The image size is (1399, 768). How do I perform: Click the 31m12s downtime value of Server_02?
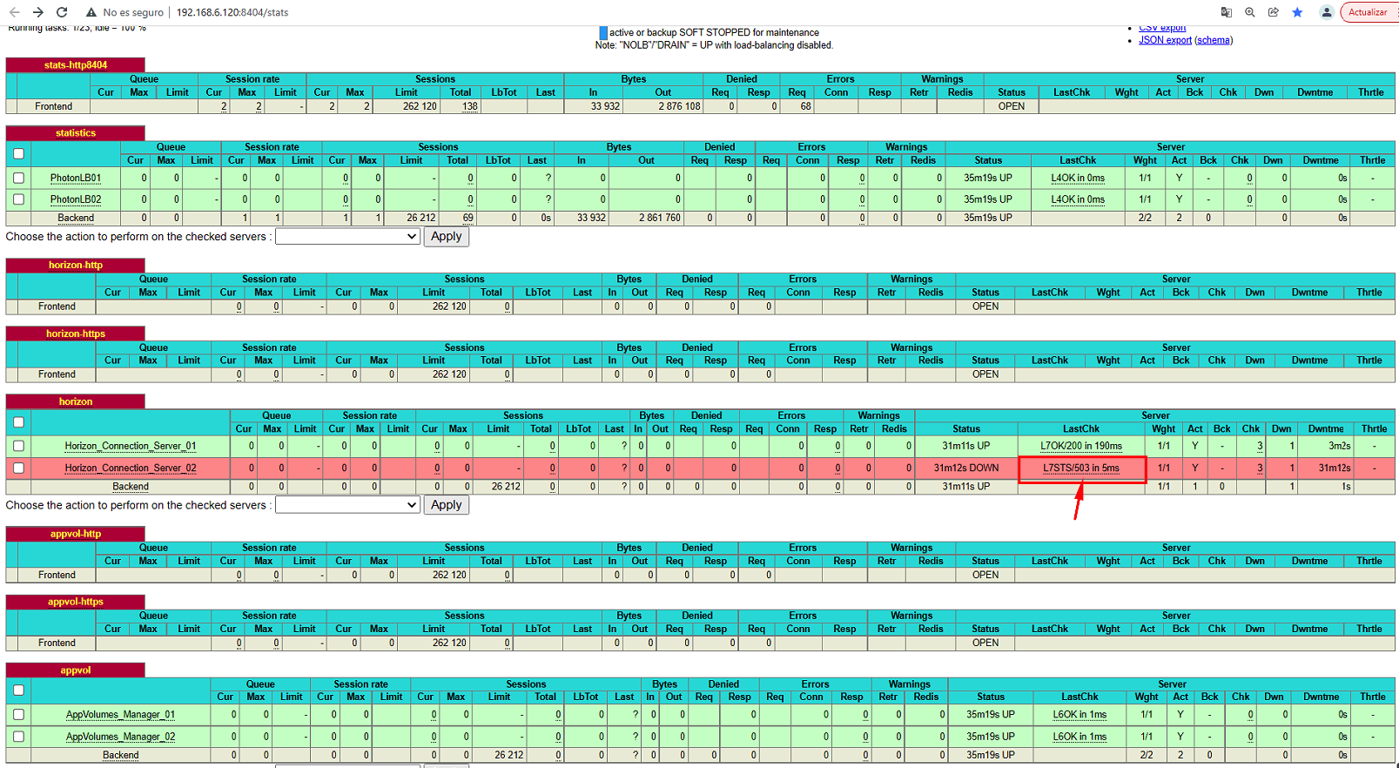tap(1334, 468)
